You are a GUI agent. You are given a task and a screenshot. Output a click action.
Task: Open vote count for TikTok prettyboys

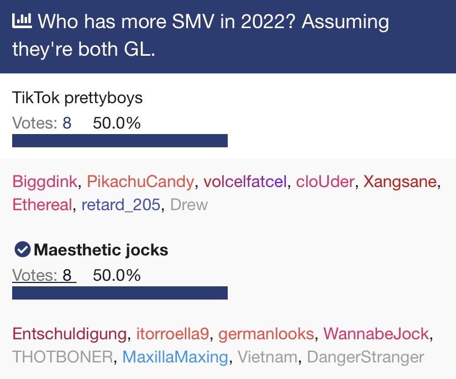click(x=41, y=123)
